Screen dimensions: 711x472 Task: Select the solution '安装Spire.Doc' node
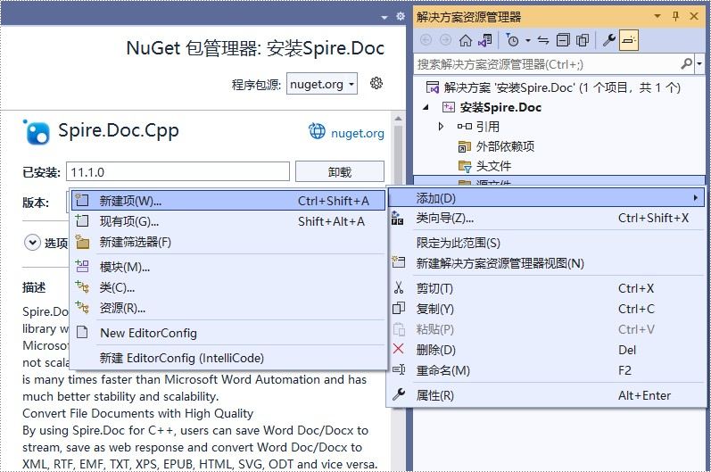(x=553, y=87)
